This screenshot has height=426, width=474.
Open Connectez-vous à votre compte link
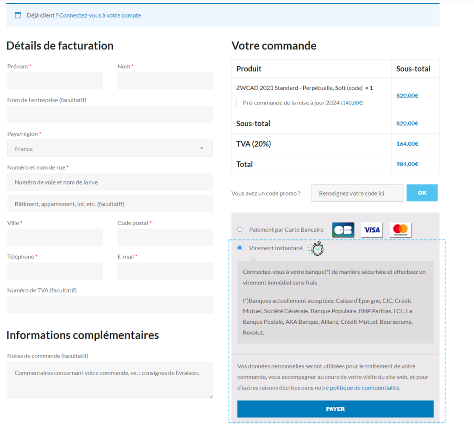pos(100,15)
